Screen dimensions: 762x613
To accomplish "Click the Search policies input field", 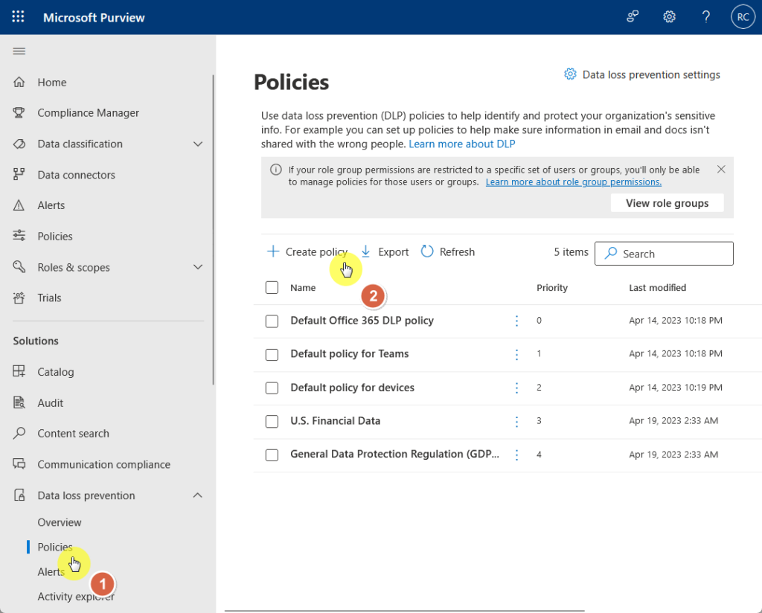I will click(x=664, y=254).
